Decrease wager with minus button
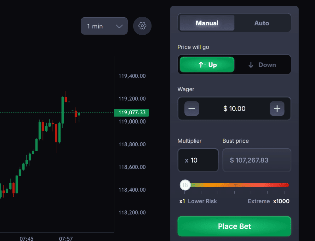315x241 pixels. click(192, 109)
